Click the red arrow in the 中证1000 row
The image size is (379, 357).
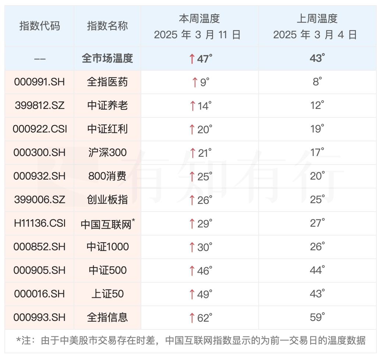click(191, 247)
